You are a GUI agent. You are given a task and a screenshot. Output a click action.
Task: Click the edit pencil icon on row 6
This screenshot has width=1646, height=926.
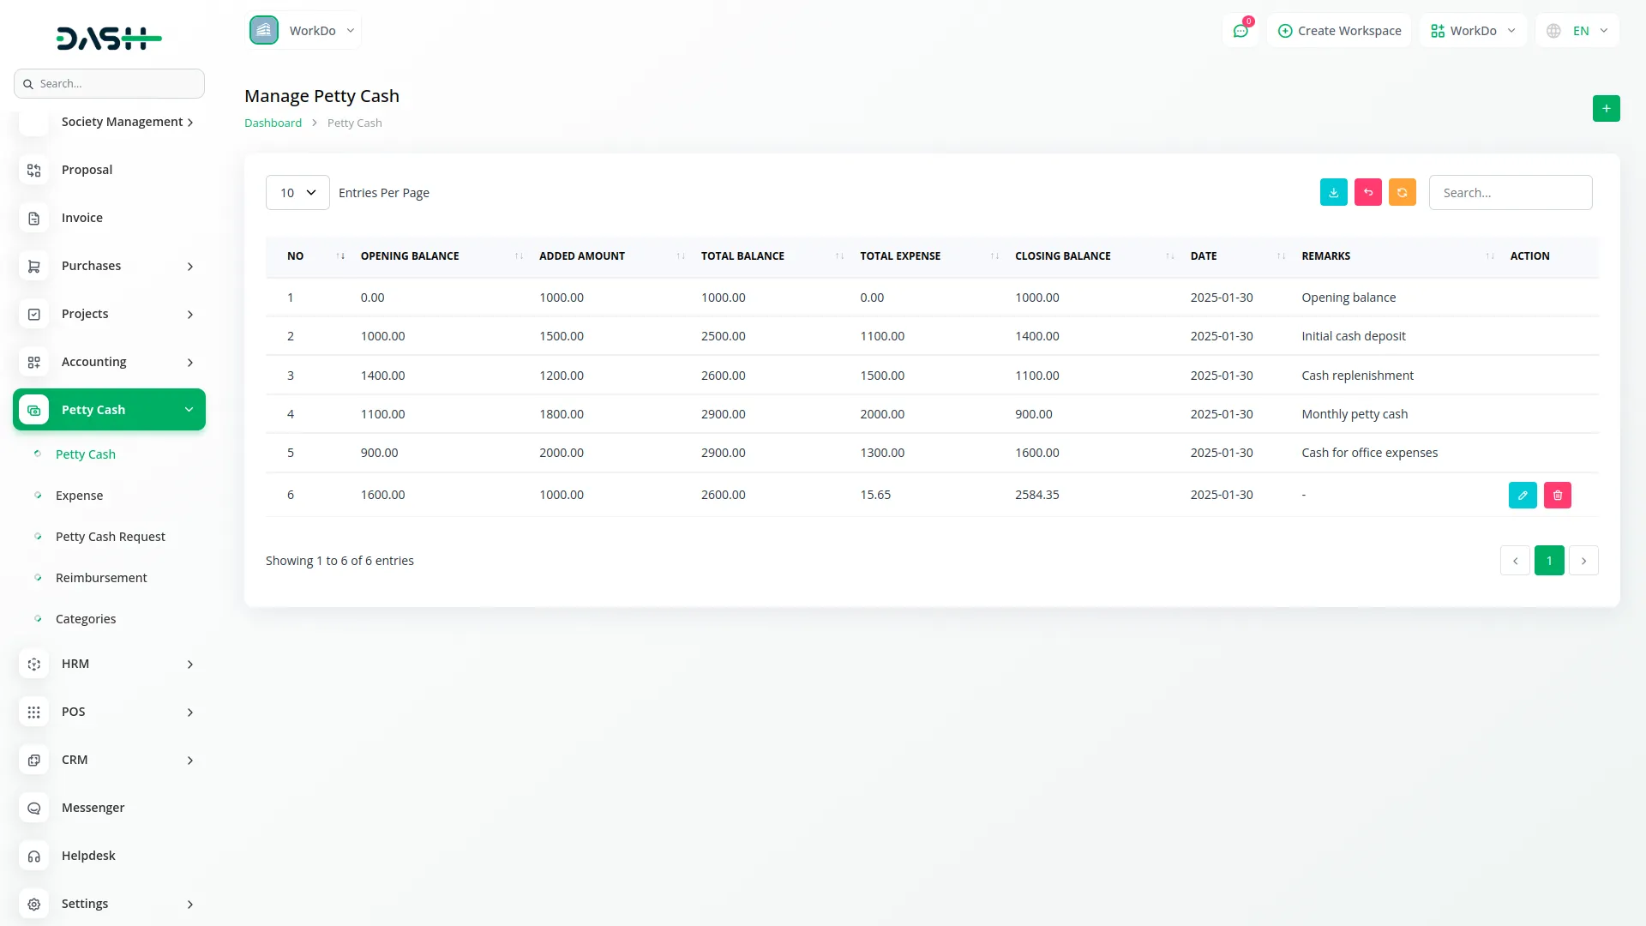pos(1522,495)
